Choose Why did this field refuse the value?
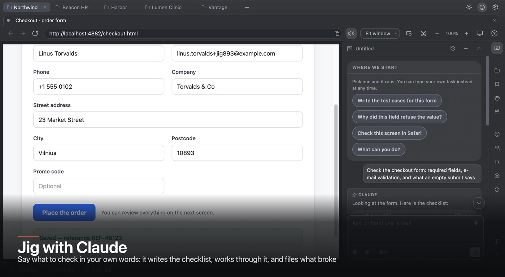Image resolution: width=505 pixels, height=277 pixels. tap(400, 117)
